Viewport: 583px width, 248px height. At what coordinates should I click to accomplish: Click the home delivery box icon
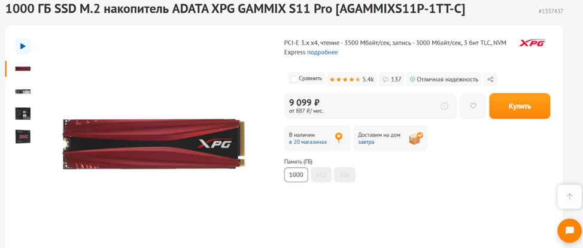tap(415, 138)
